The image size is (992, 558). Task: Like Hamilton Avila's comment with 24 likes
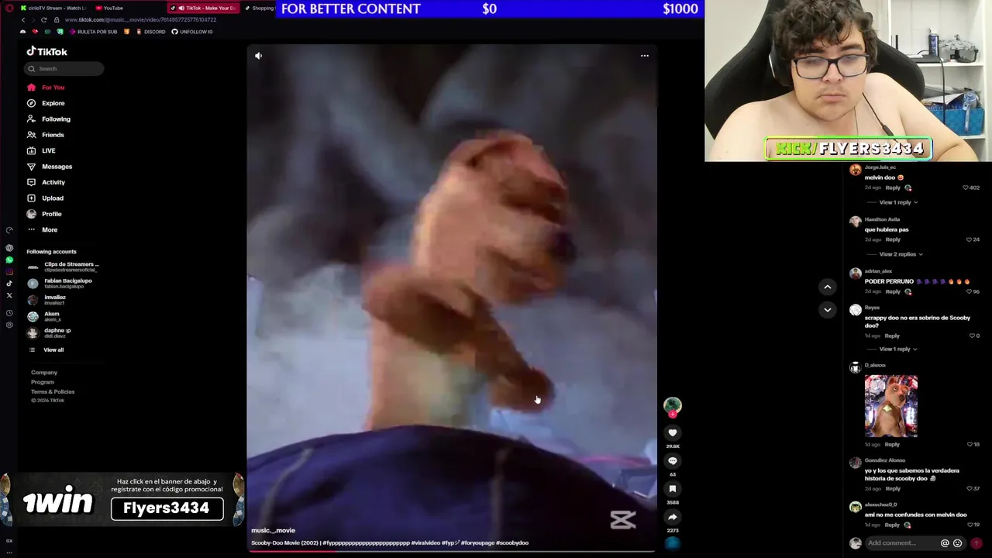click(x=969, y=239)
